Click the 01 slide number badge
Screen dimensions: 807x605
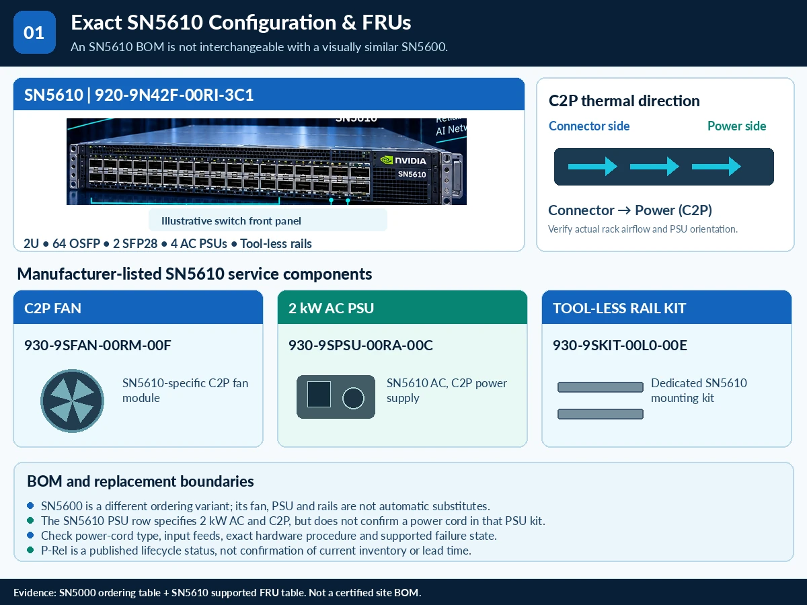[x=34, y=32]
